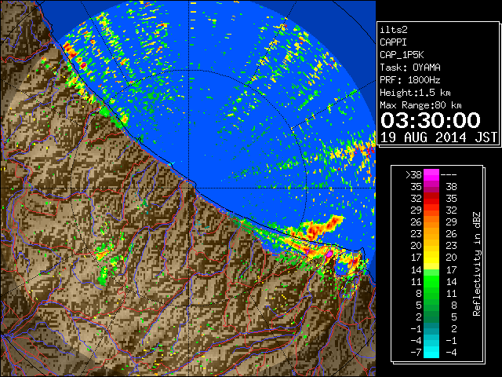The width and height of the screenshot is (502, 377).
Task: Click the ">38" legend label
Action: [x=413, y=175]
